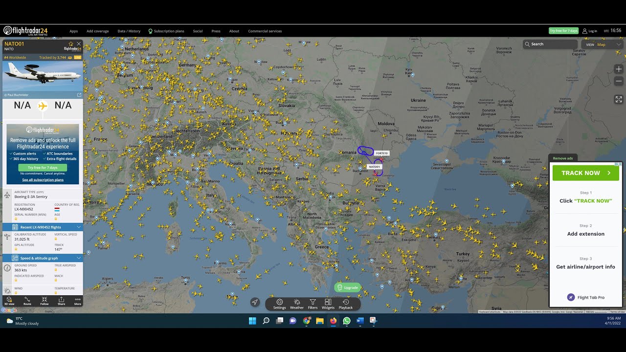Click the weather widget Mostly cloudy
Screen dimensions: 626x352
click(22, 321)
